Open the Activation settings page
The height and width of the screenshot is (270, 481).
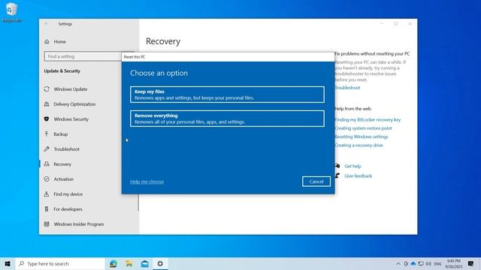click(63, 179)
